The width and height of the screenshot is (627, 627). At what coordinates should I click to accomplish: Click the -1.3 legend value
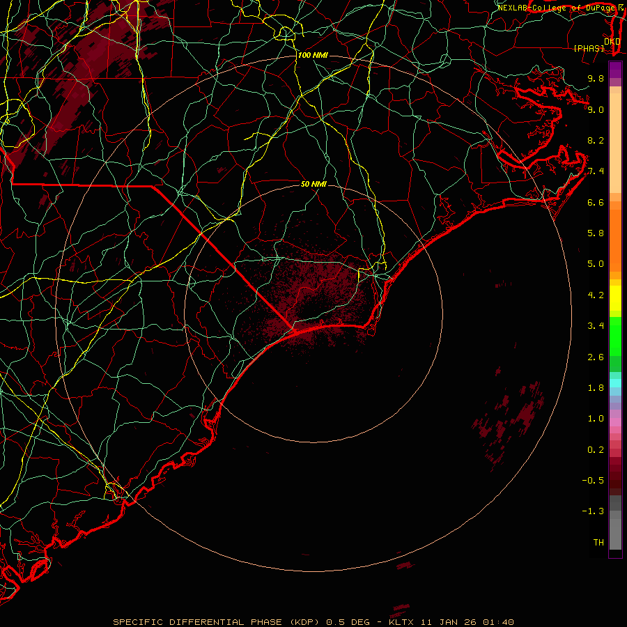click(x=593, y=511)
